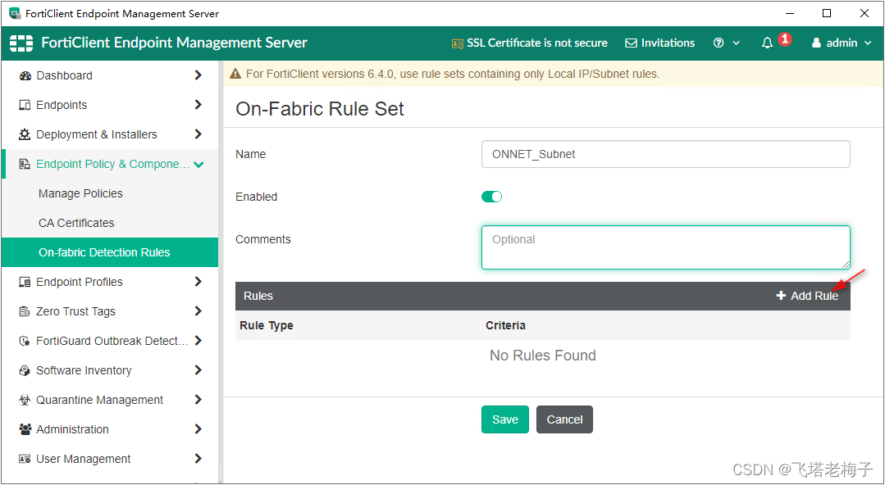The height and width of the screenshot is (485, 885).
Task: Click the Zero Trust Tags icon
Action: [25, 311]
